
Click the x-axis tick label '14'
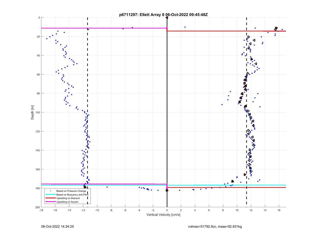pyautogui.click(x=265, y=210)
